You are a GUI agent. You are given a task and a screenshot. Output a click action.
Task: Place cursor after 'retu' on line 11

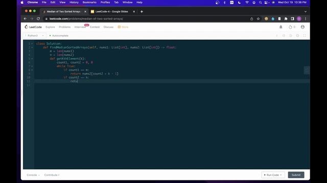pyautogui.click(x=78, y=81)
